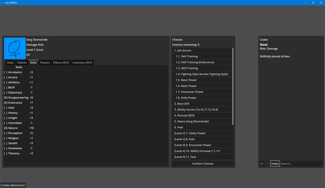
Task: Toggle the Athletics skill checkbox
Action: coord(6,82)
